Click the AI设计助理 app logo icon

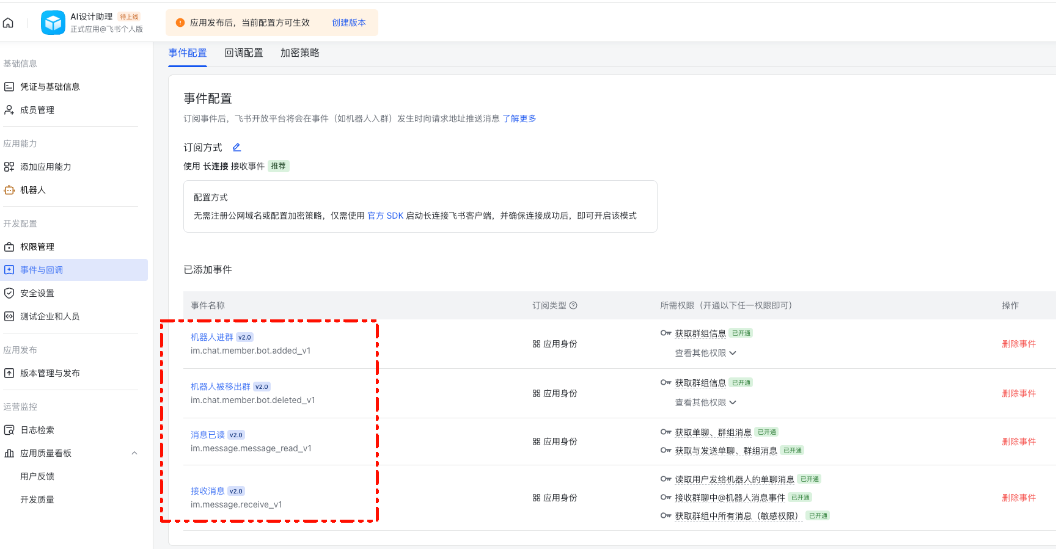(53, 23)
